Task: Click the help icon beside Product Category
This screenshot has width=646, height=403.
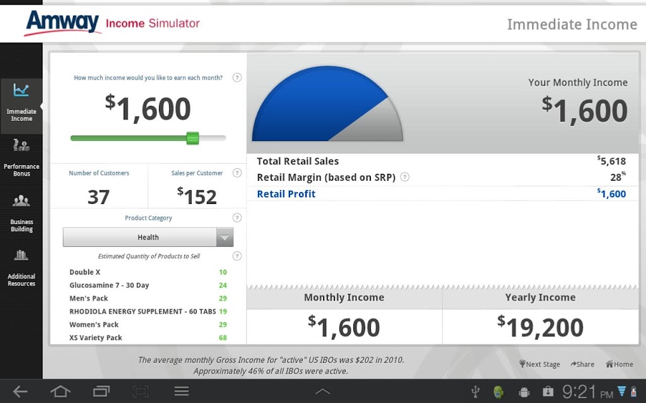Action: click(237, 217)
